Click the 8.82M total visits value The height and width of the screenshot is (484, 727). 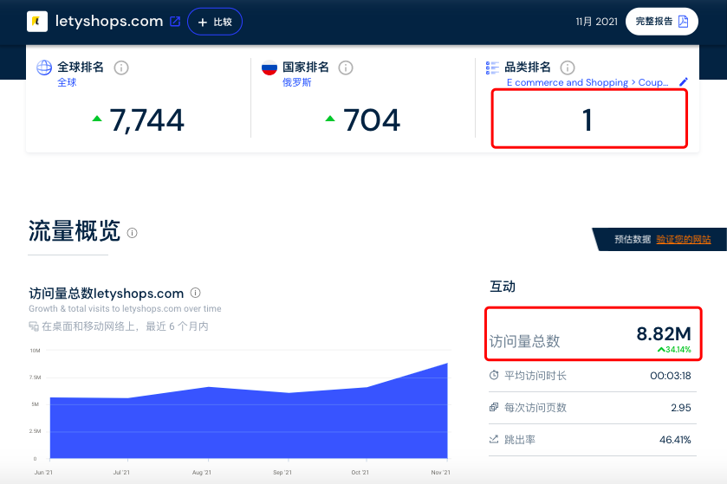(x=664, y=334)
